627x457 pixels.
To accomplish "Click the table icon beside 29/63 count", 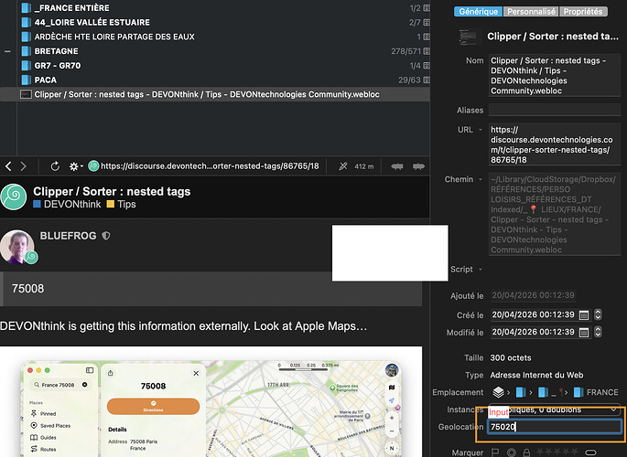I will [427, 80].
